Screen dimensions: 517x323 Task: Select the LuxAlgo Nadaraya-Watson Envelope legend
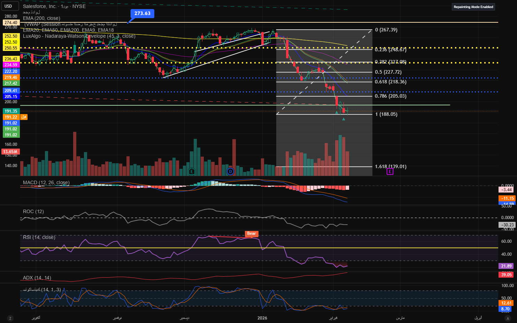tap(79, 36)
